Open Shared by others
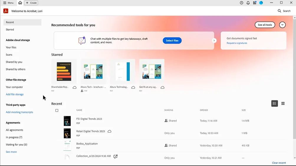 pos(16,69)
